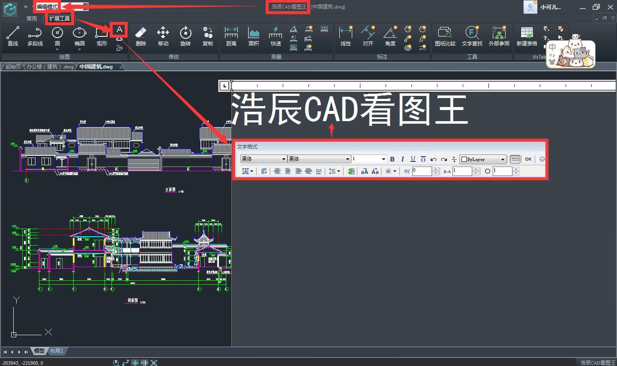Launch 文字查找 (Text Find) tool
617x366 pixels.
[472, 36]
